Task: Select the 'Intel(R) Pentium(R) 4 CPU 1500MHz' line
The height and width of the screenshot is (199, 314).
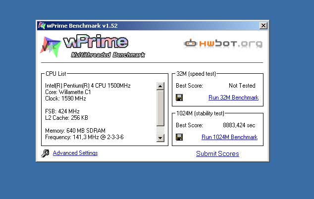Action: tap(88, 86)
